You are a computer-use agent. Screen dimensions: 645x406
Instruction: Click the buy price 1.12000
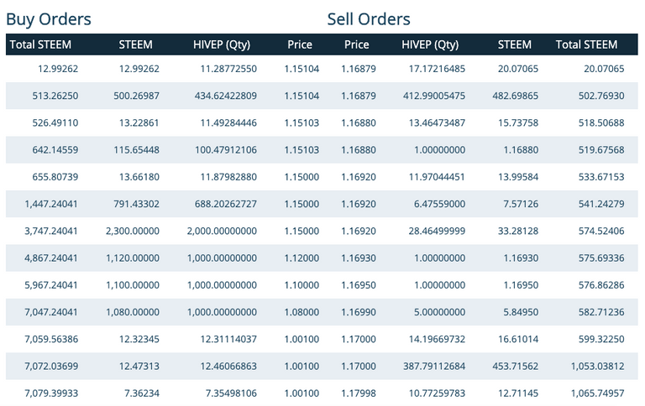(302, 258)
